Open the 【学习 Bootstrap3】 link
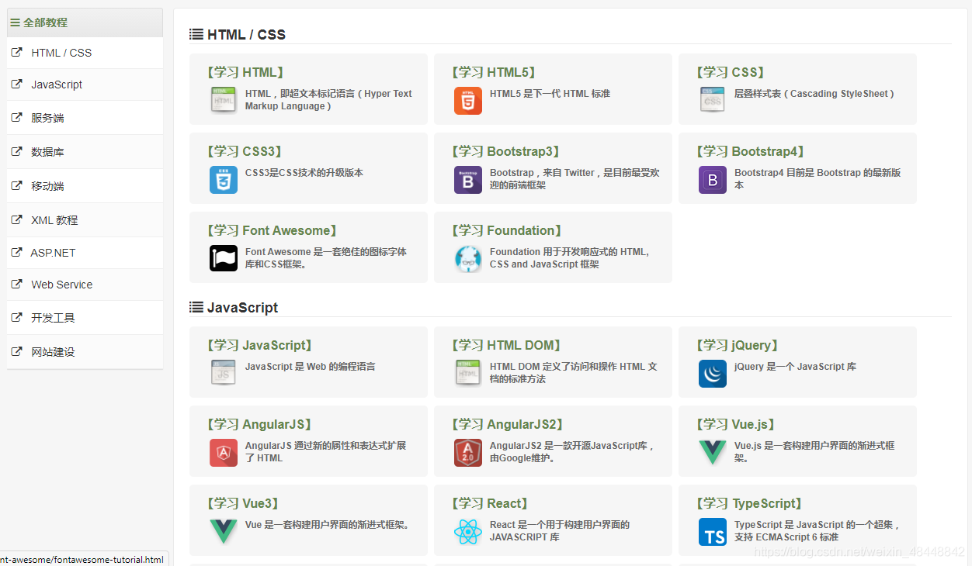 [x=506, y=151]
